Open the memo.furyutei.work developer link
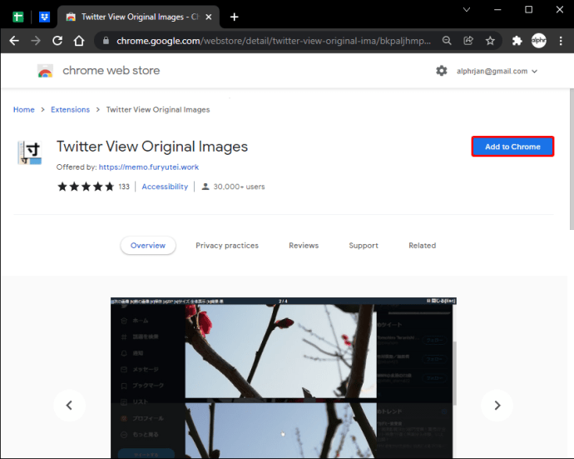This screenshot has width=574, height=459. pos(149,167)
